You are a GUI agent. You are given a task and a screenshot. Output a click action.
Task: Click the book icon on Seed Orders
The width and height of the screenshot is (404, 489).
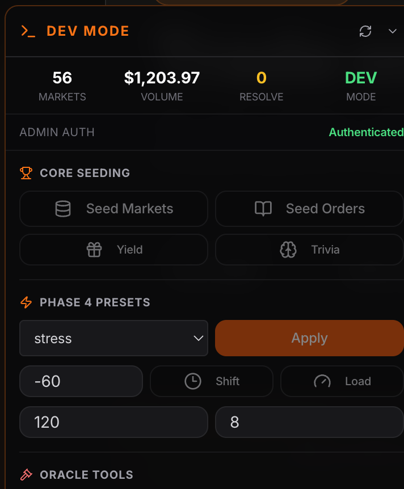pyautogui.click(x=263, y=209)
